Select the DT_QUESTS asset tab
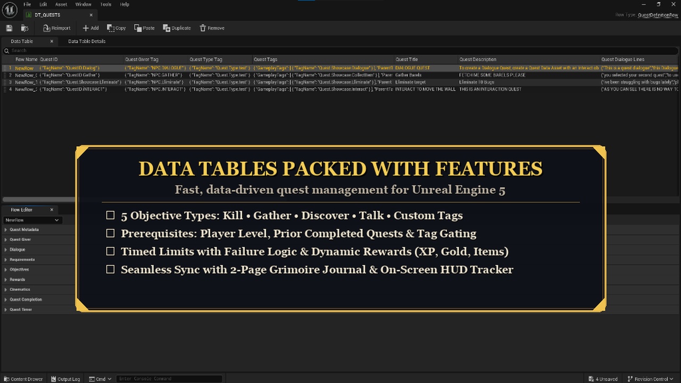The height and width of the screenshot is (383, 681). click(60, 15)
